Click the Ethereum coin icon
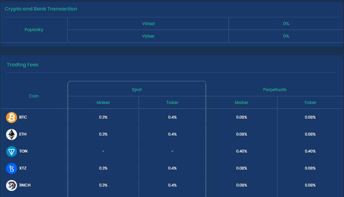This screenshot has height=197, width=344. (11, 134)
